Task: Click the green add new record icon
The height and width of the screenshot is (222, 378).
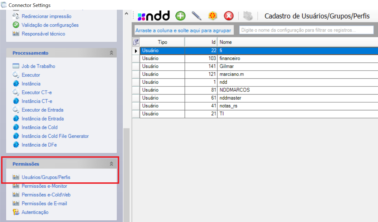Action: tap(181, 16)
